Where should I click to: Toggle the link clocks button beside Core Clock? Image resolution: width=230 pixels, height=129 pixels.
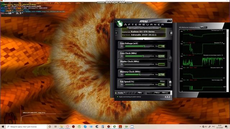pyautogui.click(x=170, y=59)
